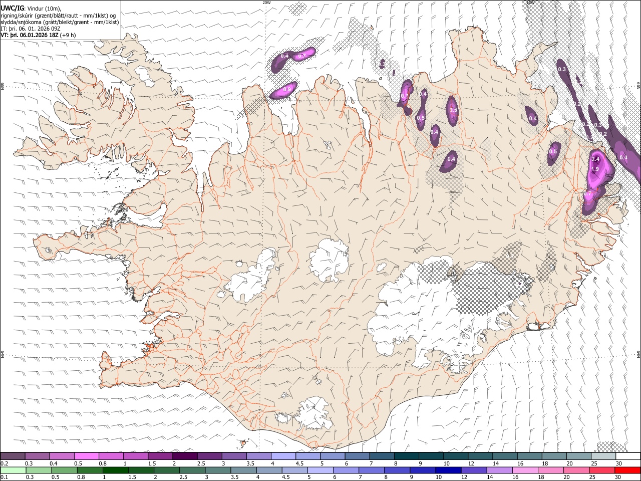Select the bright pink swatch beginning at 0.5 in upper scale
The height and width of the screenshot is (481, 641).
click(87, 456)
